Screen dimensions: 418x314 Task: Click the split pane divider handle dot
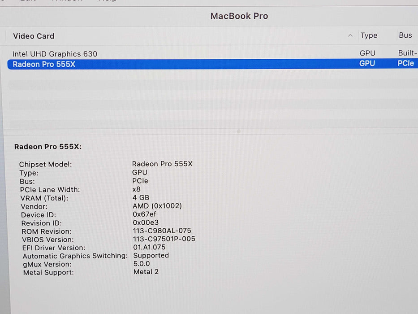[239, 131]
